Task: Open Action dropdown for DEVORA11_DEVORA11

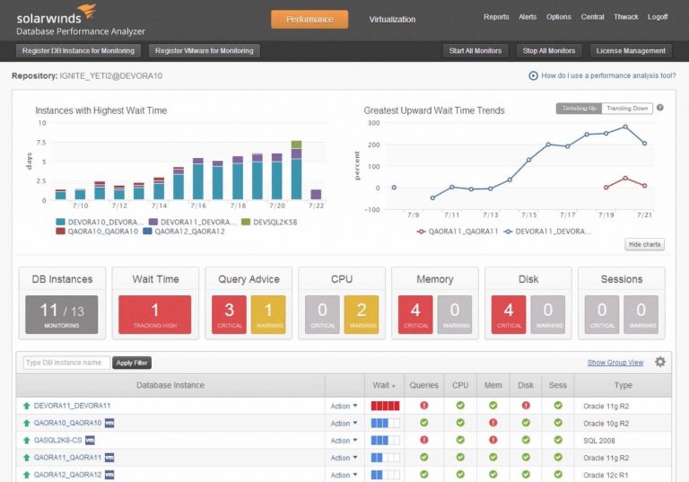Action: coord(344,406)
